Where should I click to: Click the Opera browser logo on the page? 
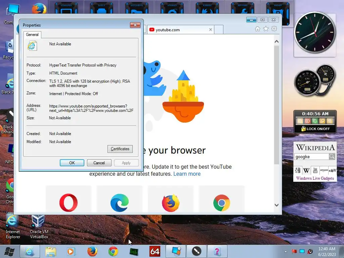[x=69, y=203]
